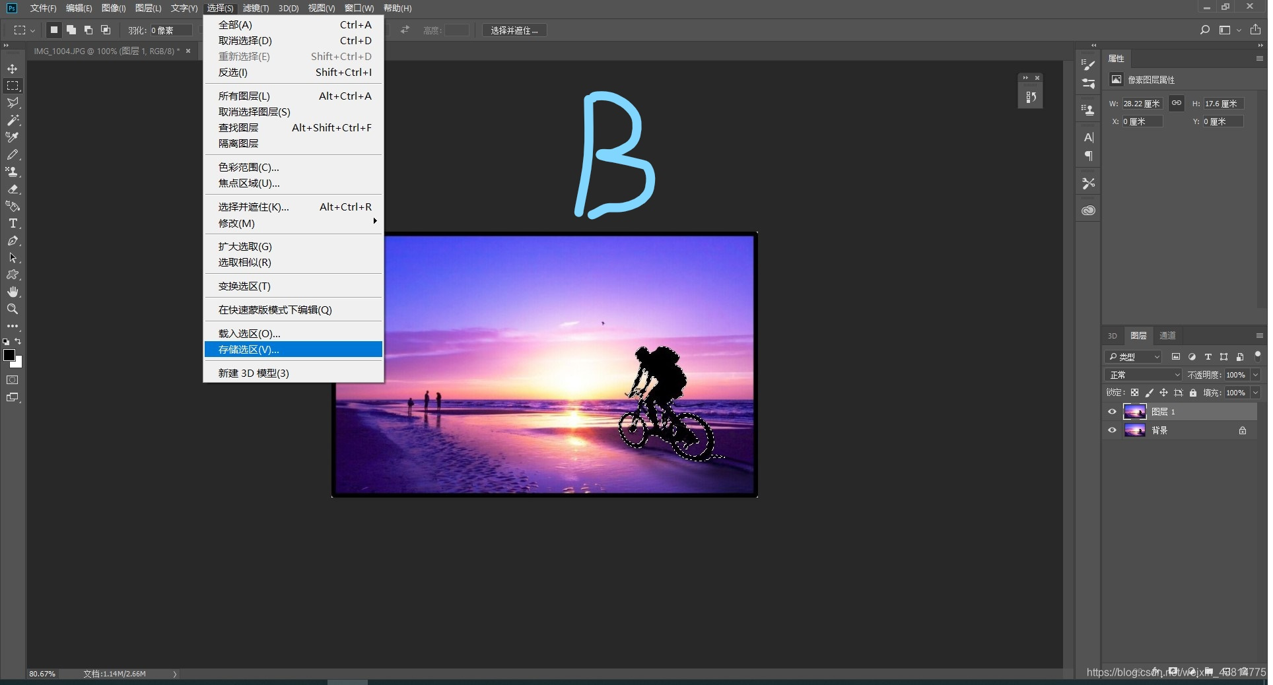Open the 不透明度 opacity dropdown arrow
1273x685 pixels.
1255,375
